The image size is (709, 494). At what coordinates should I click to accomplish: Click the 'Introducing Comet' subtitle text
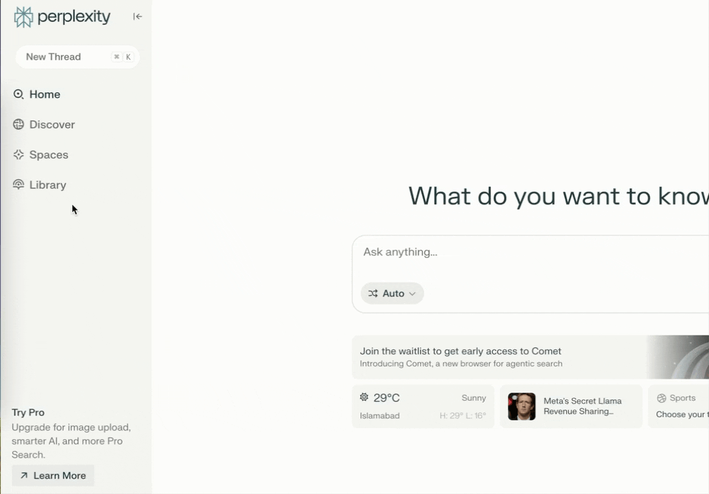click(461, 364)
